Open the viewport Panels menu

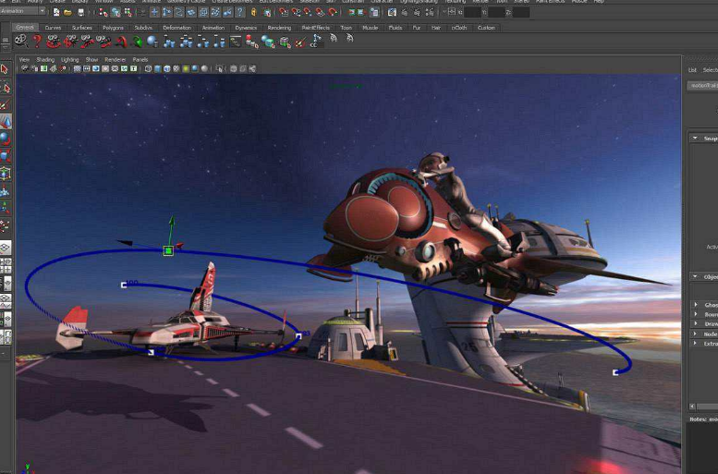140,59
